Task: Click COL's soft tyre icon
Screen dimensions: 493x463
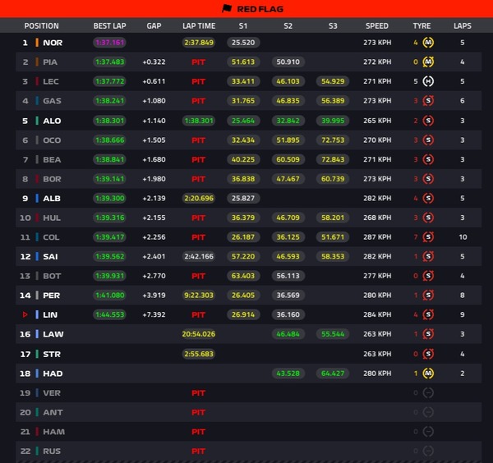Action: [428, 237]
